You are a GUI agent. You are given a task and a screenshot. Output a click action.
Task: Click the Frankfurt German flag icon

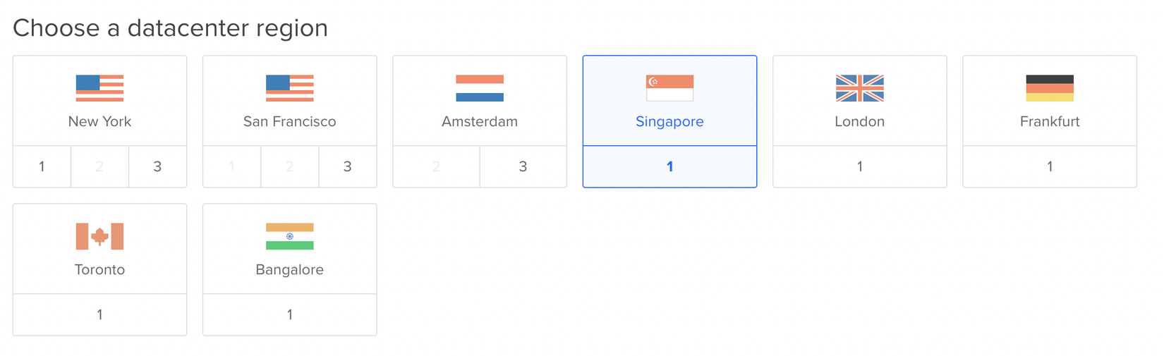coord(1050,88)
